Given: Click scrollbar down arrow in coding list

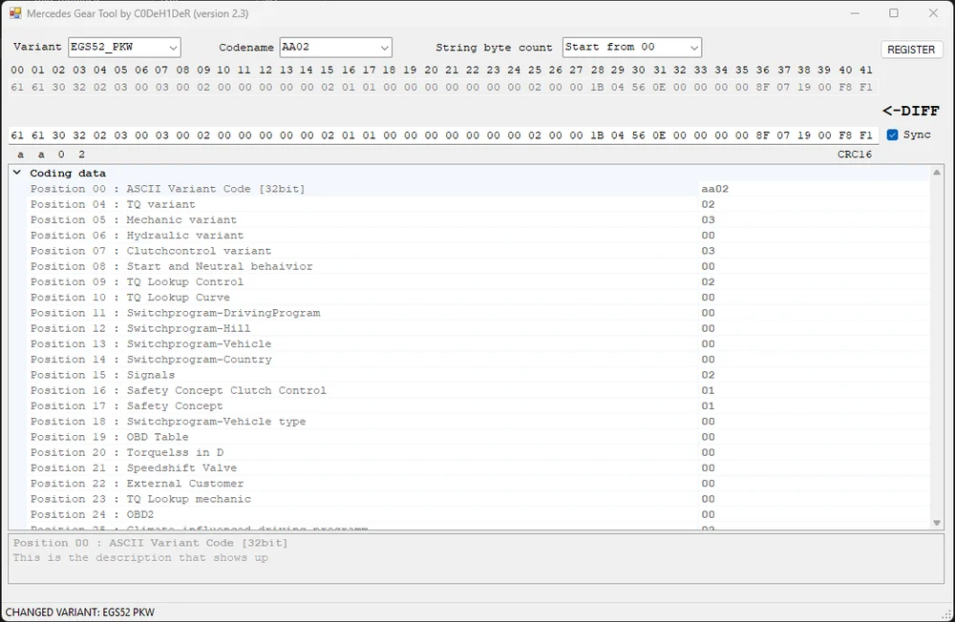Looking at the screenshot, I should (937, 523).
